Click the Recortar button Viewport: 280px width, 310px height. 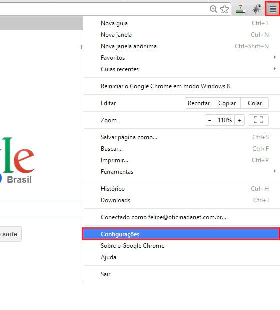[x=199, y=103]
